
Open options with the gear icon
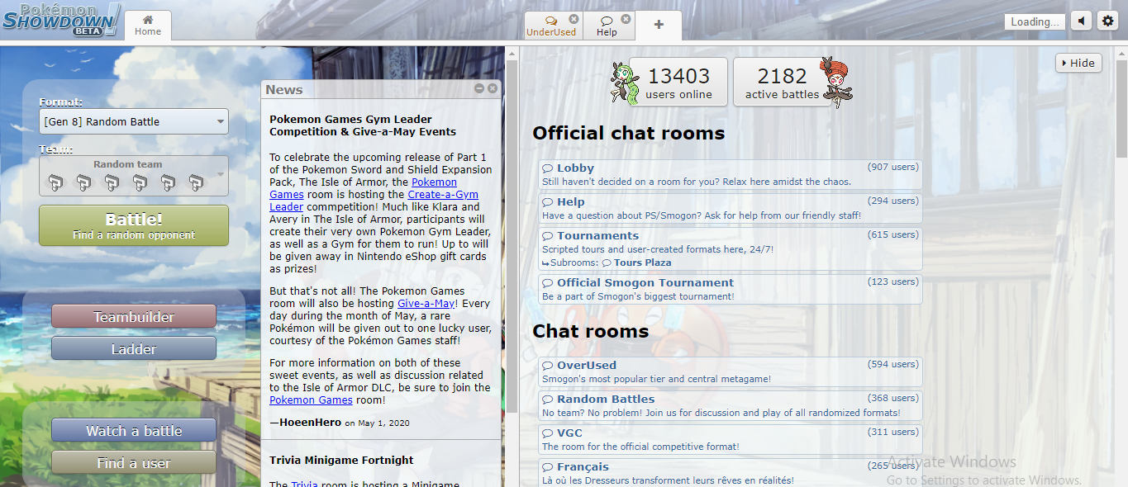coord(1108,21)
